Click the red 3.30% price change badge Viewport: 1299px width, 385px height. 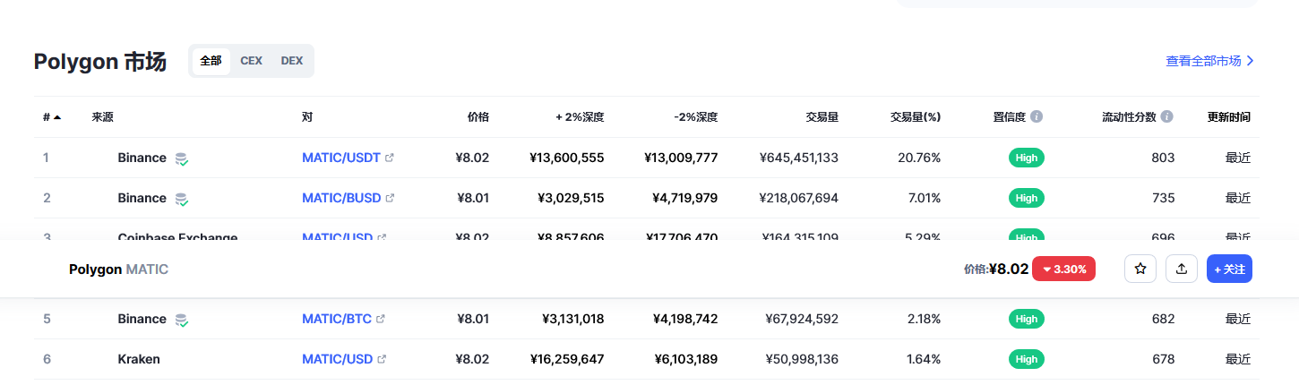[1063, 269]
